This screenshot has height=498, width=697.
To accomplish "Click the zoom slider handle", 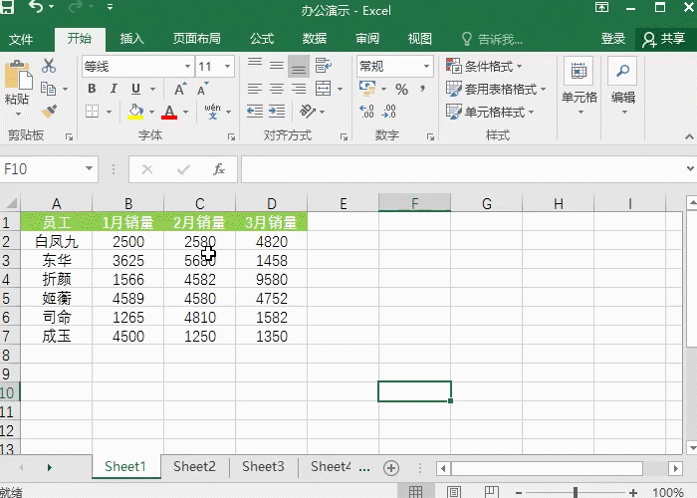I will click(576, 492).
